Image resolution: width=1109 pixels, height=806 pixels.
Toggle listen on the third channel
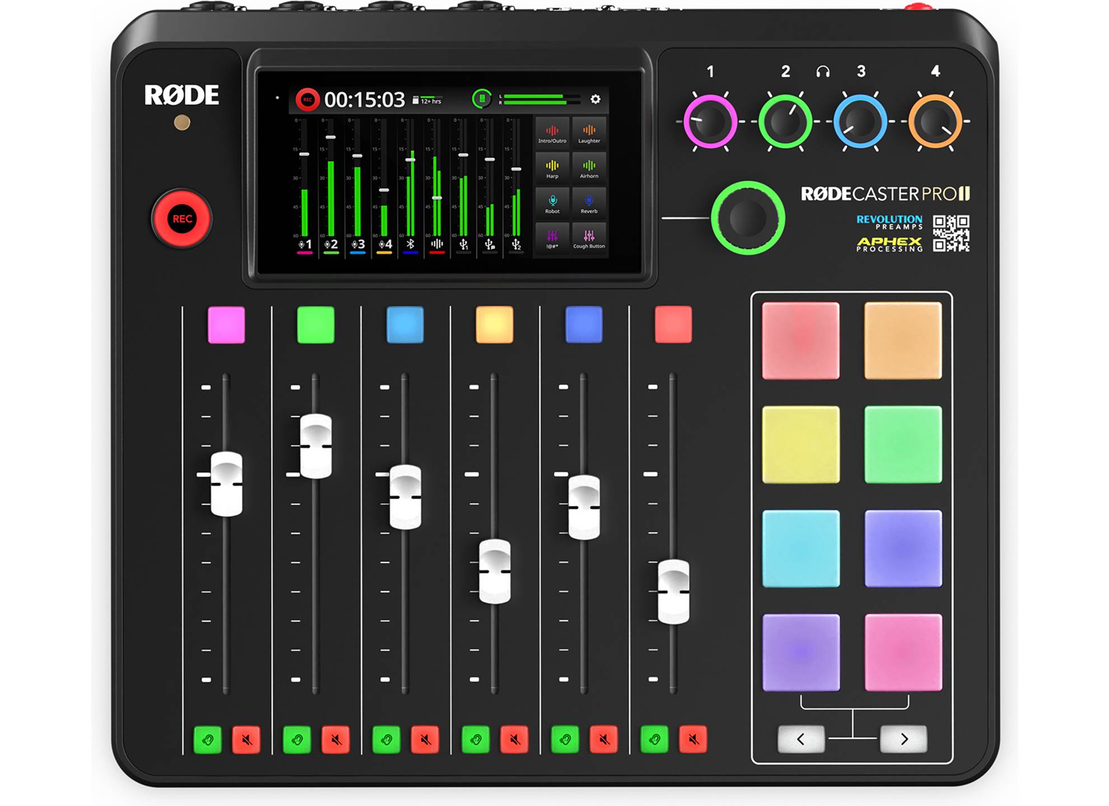[x=386, y=740]
